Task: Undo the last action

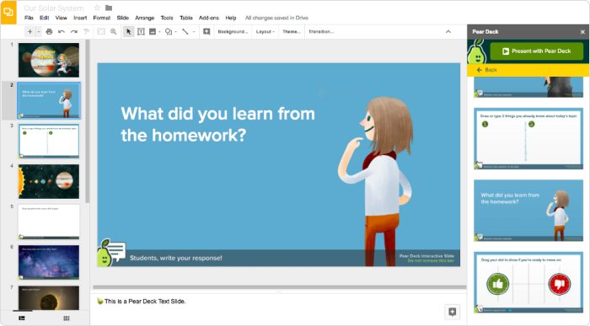Action: coord(62,31)
